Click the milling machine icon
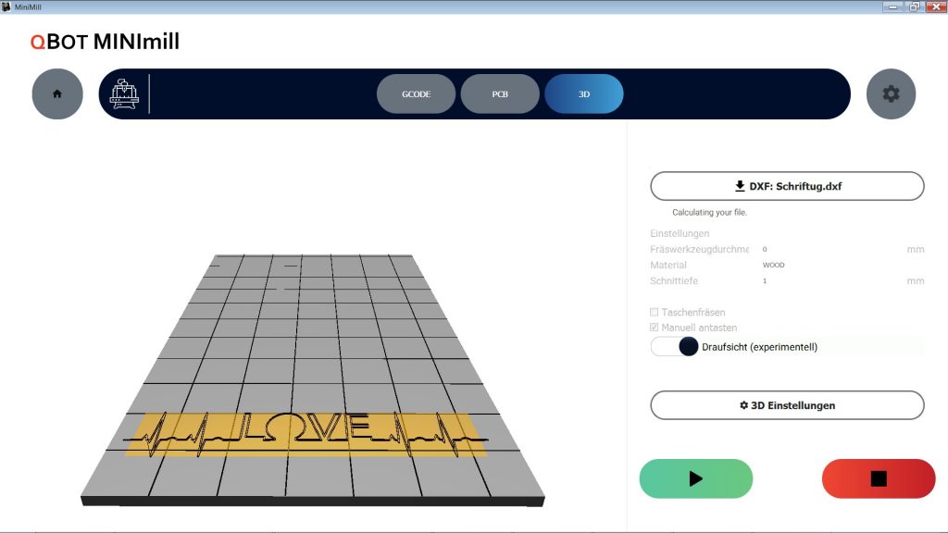Screen dimensions: 948x533 point(123,94)
